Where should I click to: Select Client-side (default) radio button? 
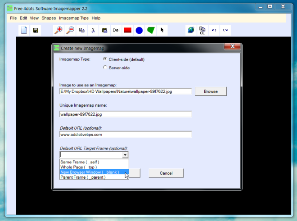tap(105, 59)
